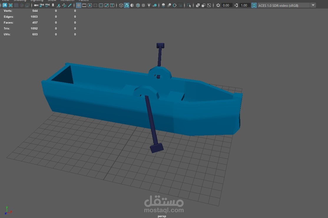This screenshot has height=218, width=328.
Task: Toggle color management ON button
Action: (x=254, y=5)
